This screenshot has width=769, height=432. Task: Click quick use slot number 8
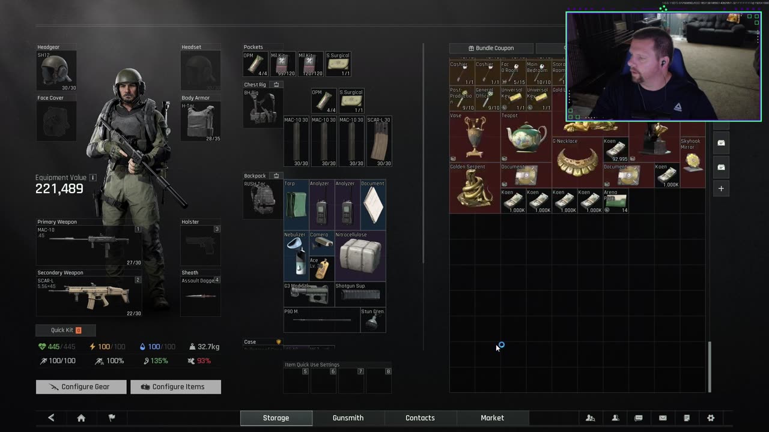click(379, 381)
